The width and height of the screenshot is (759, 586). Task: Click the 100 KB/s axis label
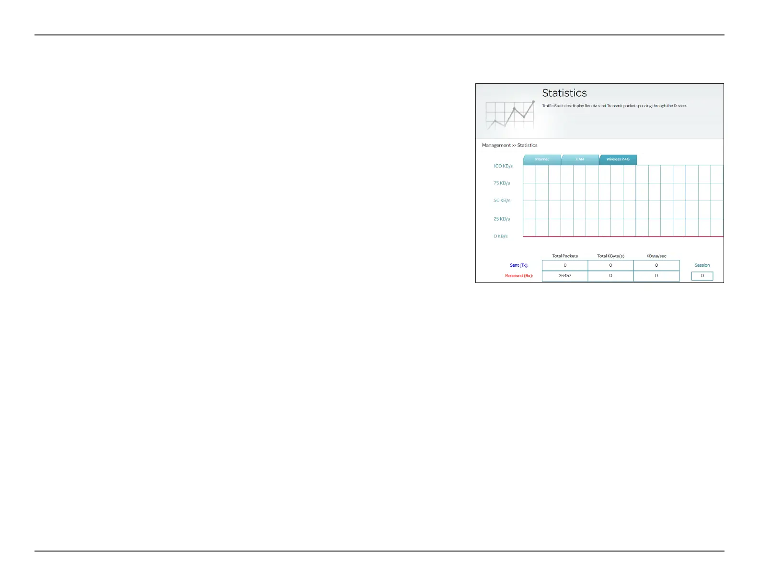[x=503, y=166]
